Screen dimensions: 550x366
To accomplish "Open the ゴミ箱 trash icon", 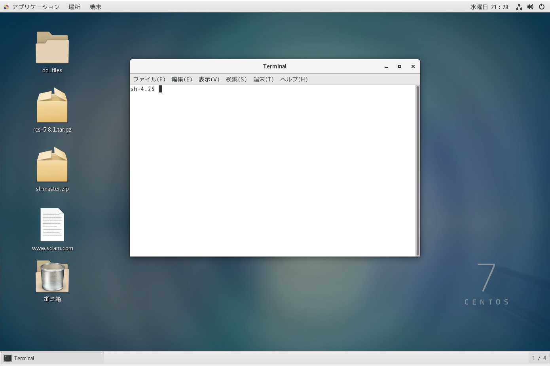I will coord(52,277).
